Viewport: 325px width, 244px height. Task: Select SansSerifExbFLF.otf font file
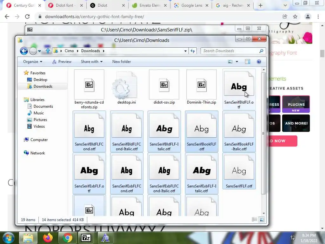click(89, 173)
